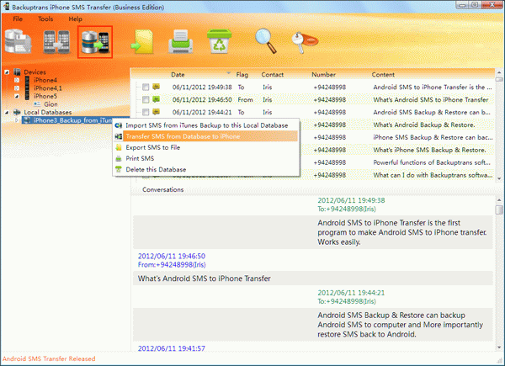The width and height of the screenshot is (505, 366).
Task: Click the Content column header
Action: 383,75
